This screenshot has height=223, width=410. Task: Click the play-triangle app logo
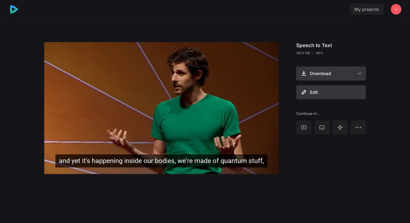[14, 9]
